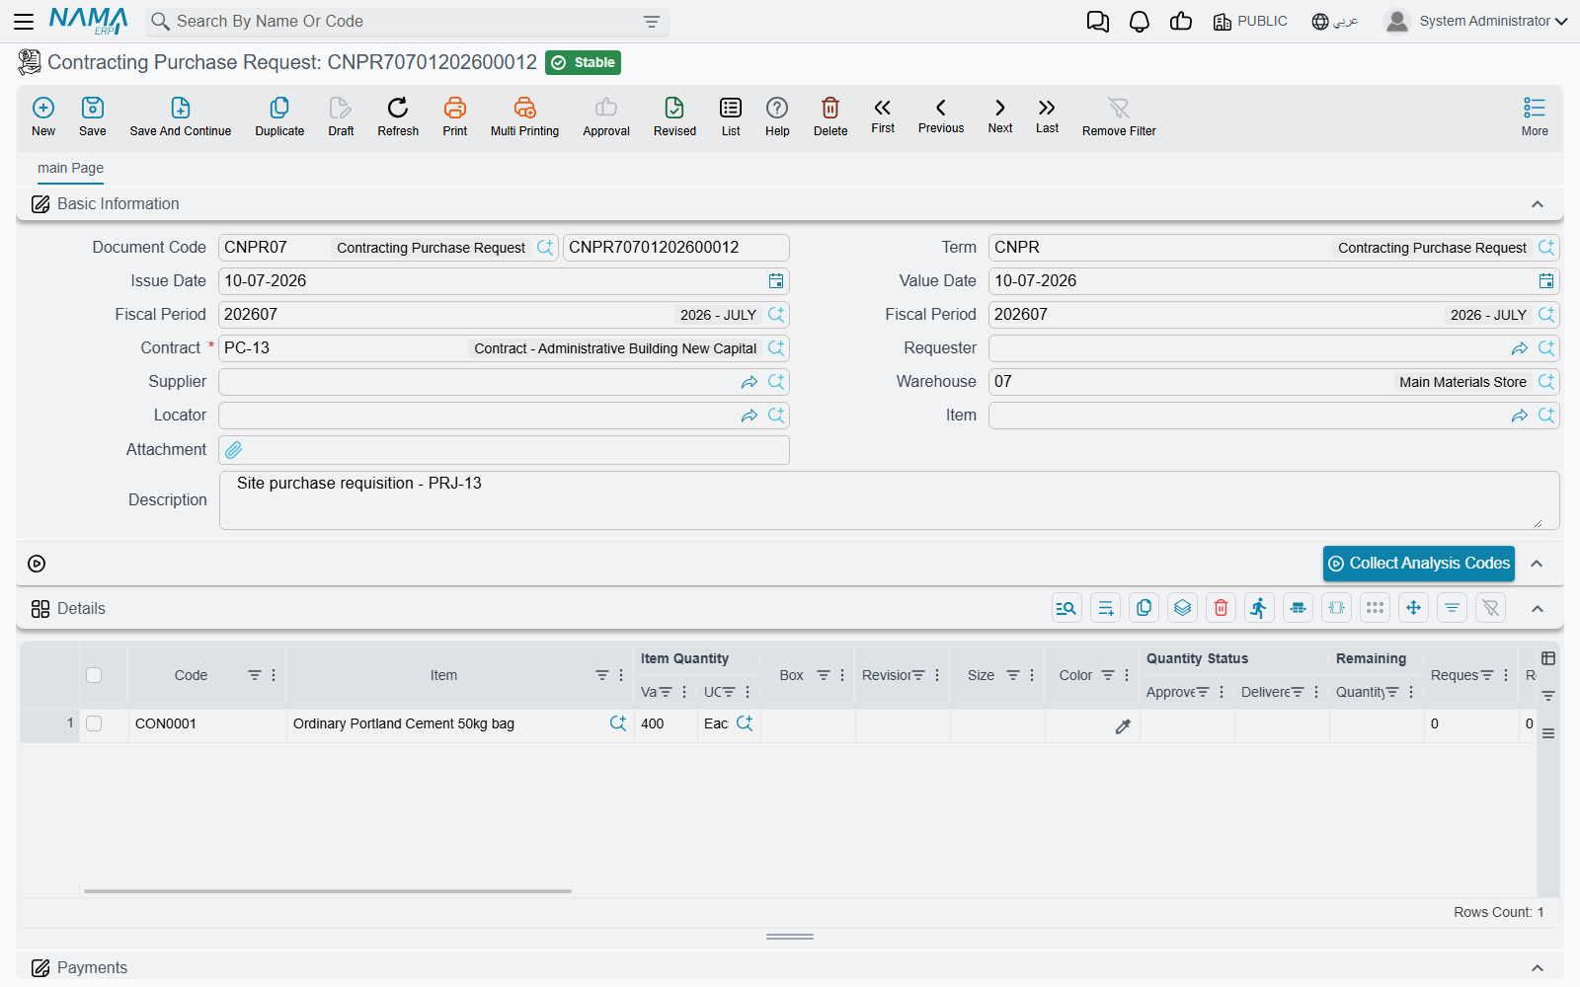Collapse the Collect Analysis Codes panel

(1537, 564)
